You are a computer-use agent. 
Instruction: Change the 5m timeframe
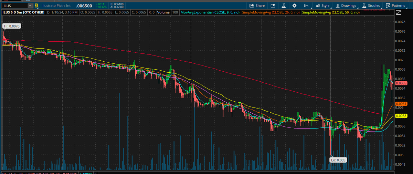click(306, 6)
